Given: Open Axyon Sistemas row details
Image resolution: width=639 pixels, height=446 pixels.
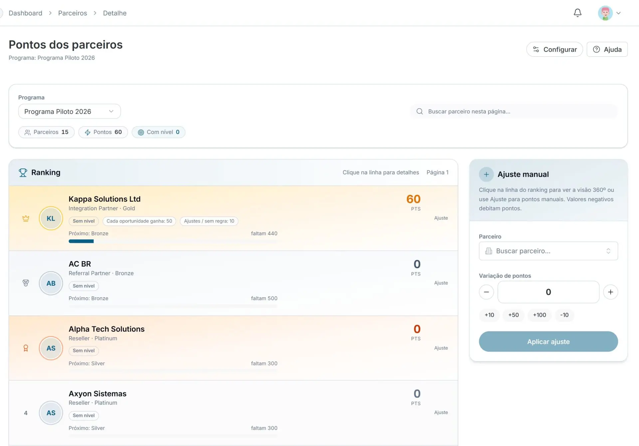Looking at the screenshot, I should click(233, 413).
